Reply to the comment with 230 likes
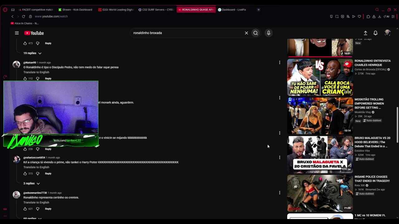 point(48,149)
